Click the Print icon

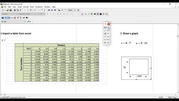[15, 10]
